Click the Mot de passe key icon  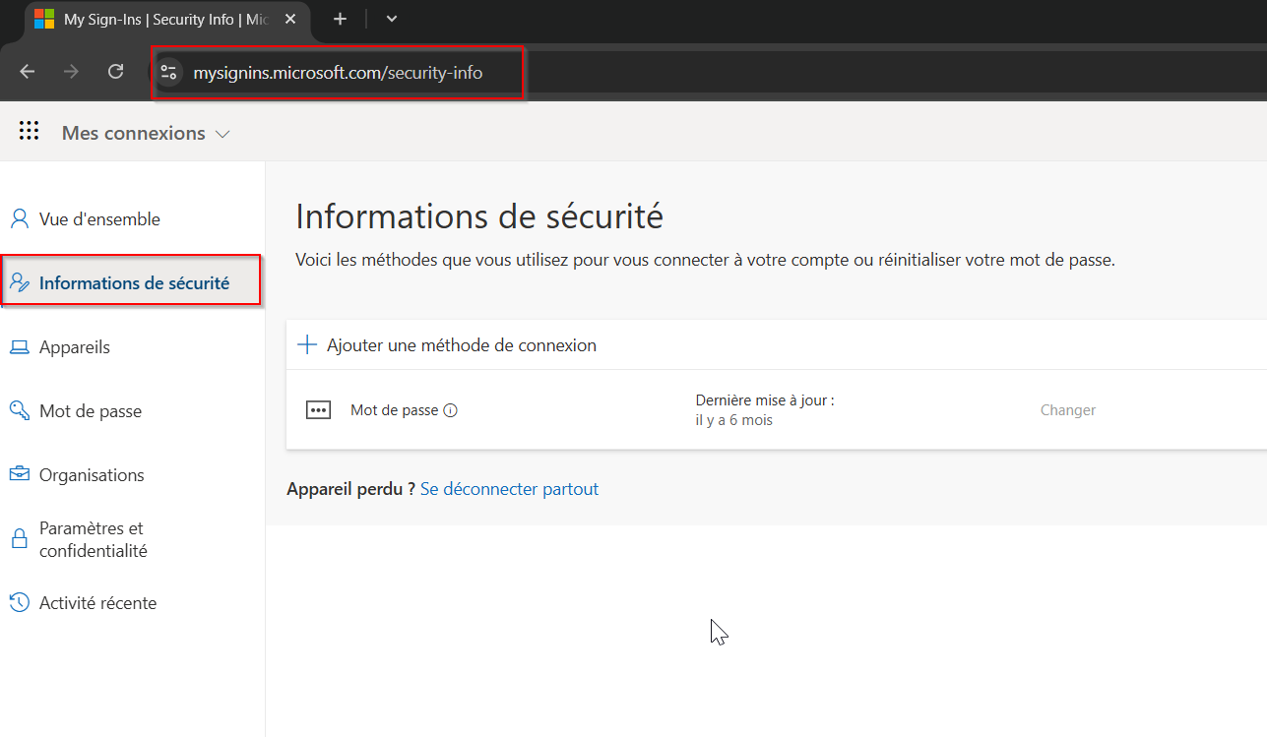[x=20, y=410]
